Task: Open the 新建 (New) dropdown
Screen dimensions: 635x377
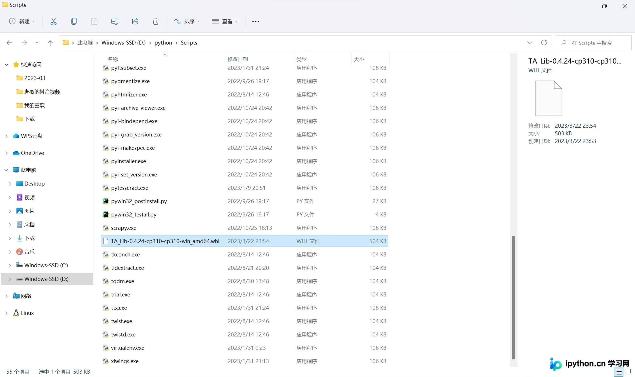Action: coord(22,21)
